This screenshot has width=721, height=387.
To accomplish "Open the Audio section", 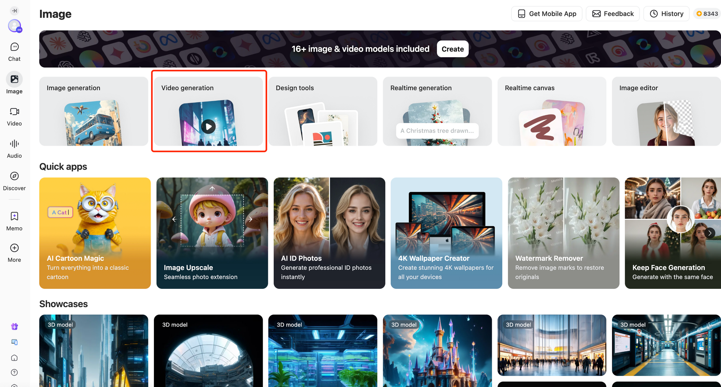I will tap(14, 149).
